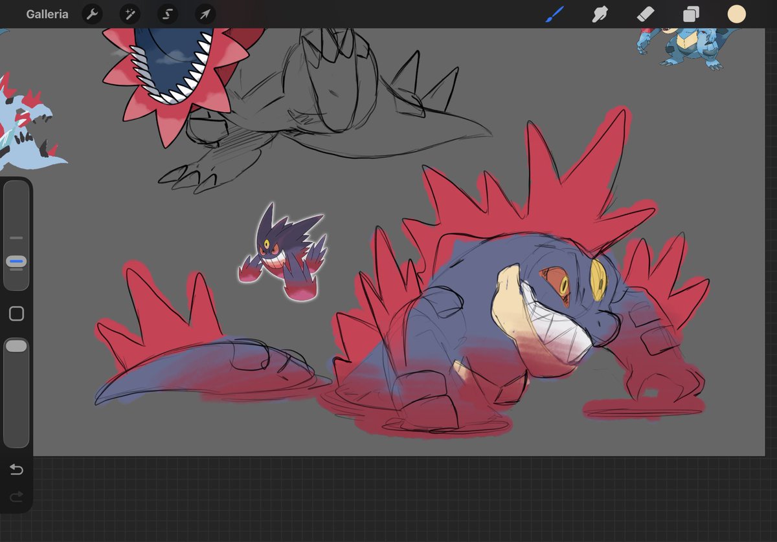Click the brush opacity slider handle
Image resolution: width=777 pixels, height=542 pixels.
click(16, 347)
